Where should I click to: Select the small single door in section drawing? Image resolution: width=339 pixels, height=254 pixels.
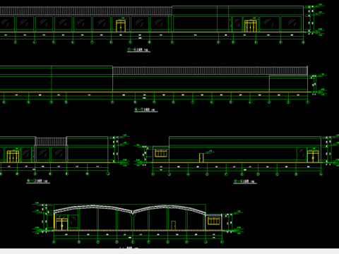pos(174,225)
